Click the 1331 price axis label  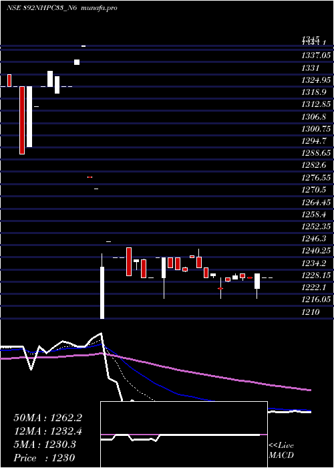click(x=311, y=68)
